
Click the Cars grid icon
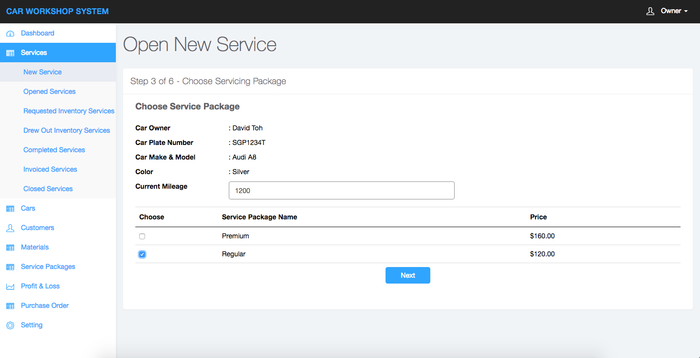point(10,209)
